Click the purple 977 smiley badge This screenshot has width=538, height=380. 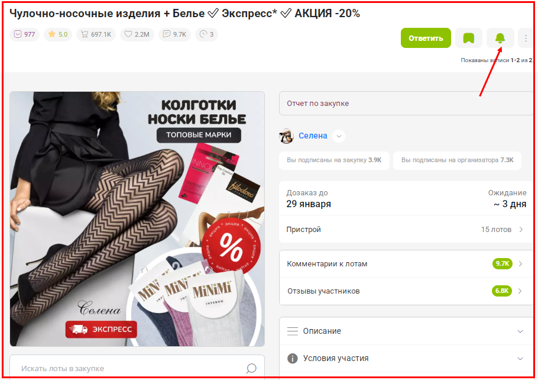(24, 34)
